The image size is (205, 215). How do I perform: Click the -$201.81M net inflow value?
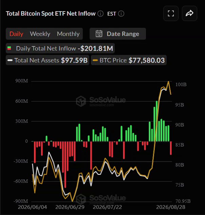95,48
